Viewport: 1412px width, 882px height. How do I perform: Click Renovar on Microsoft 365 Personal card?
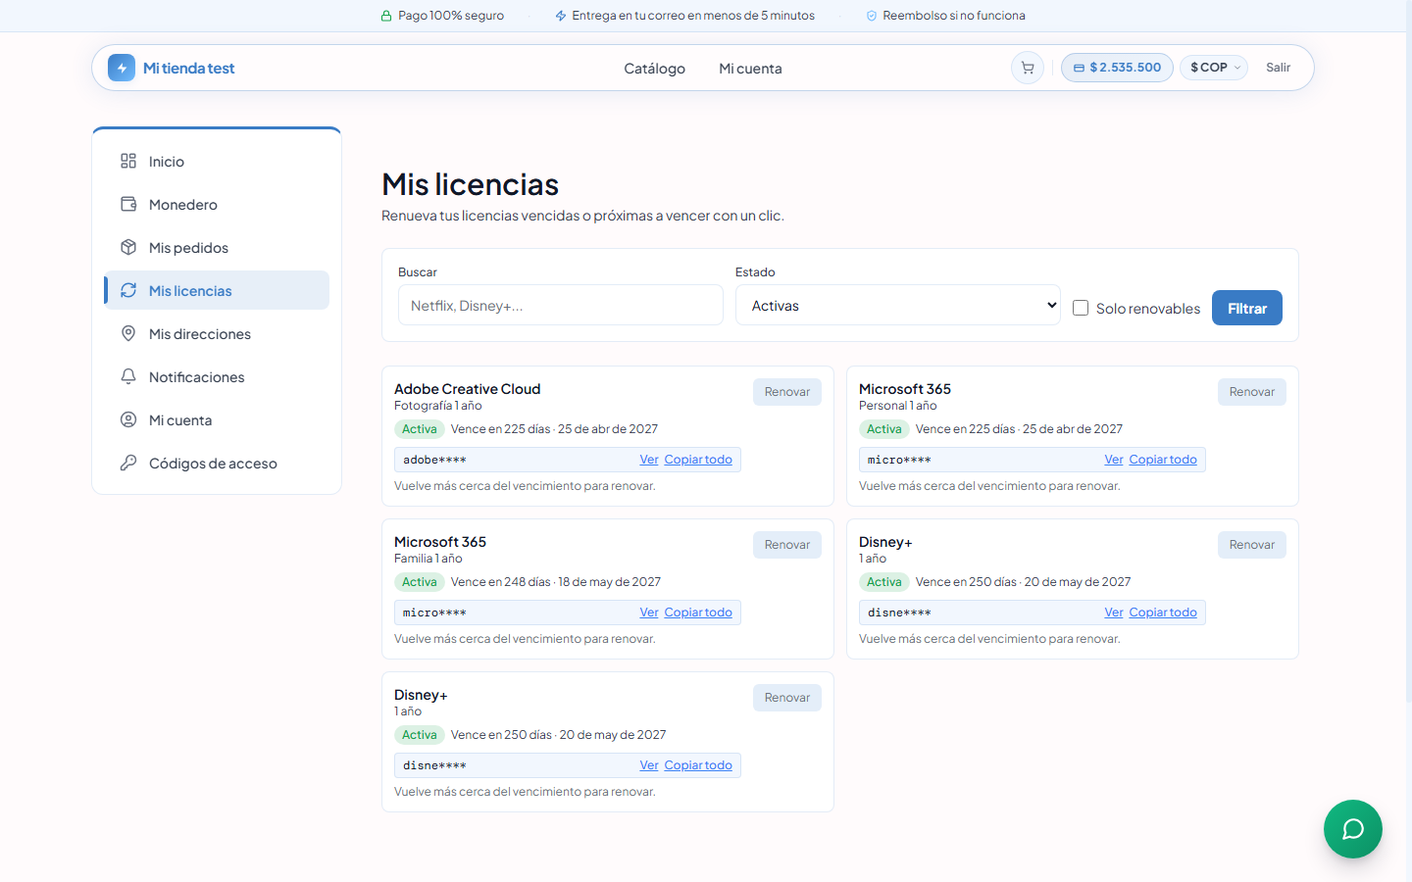tap(1252, 392)
